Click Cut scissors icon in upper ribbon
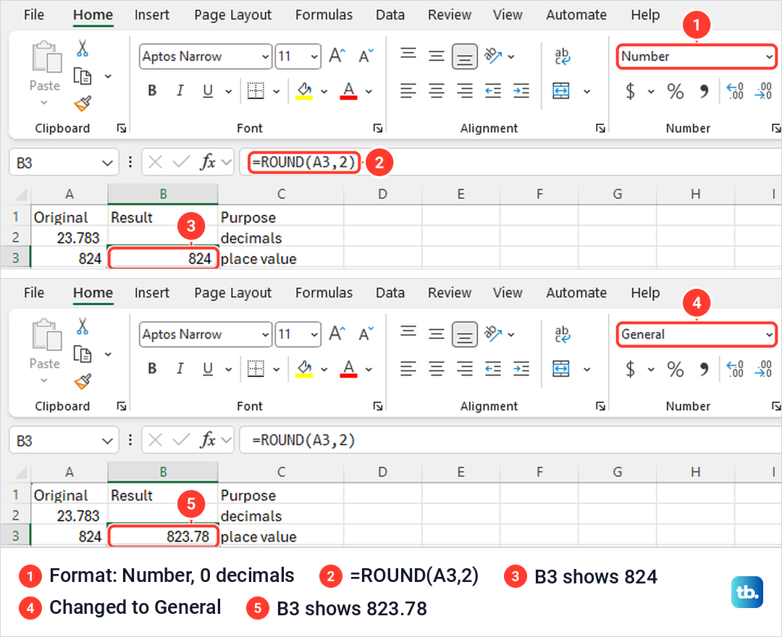Viewport: 782px width, 637px height. (83, 48)
